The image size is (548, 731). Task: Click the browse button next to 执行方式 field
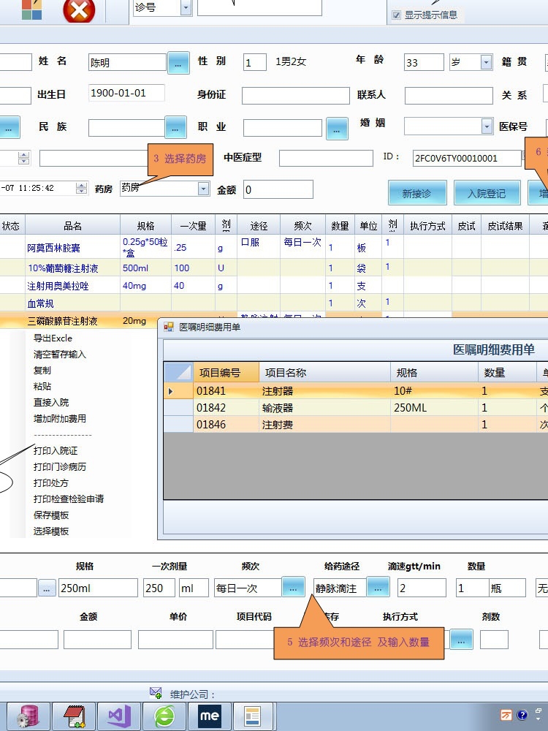tap(461, 640)
